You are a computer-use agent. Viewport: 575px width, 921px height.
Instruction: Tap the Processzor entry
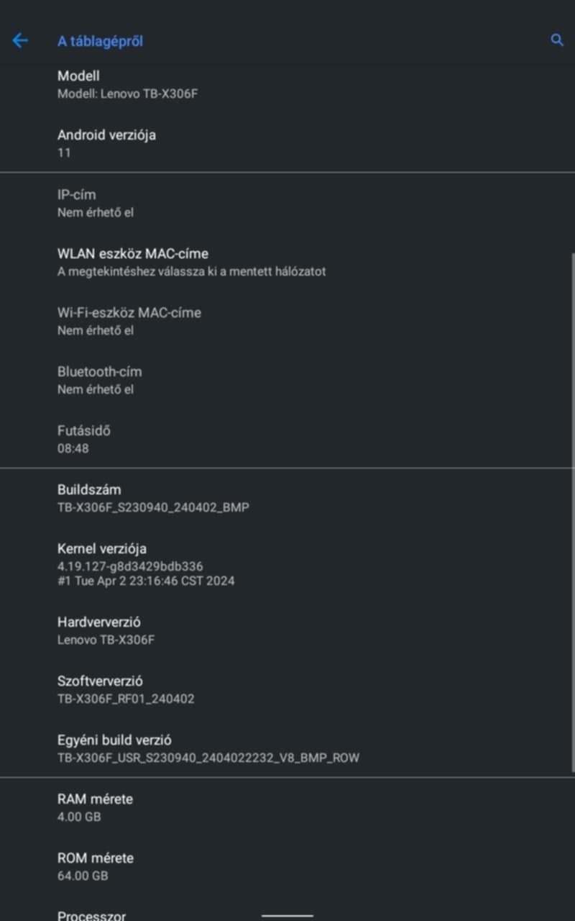[91, 915]
